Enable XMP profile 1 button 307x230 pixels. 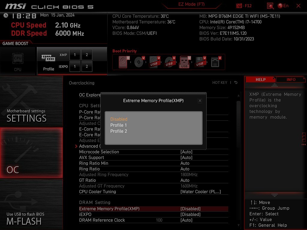coord(75,55)
